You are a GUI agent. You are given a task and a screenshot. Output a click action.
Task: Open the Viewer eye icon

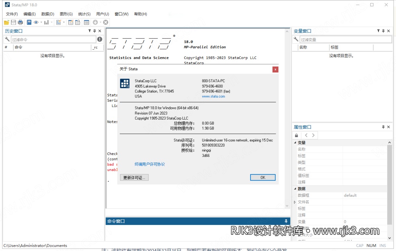(36, 22)
